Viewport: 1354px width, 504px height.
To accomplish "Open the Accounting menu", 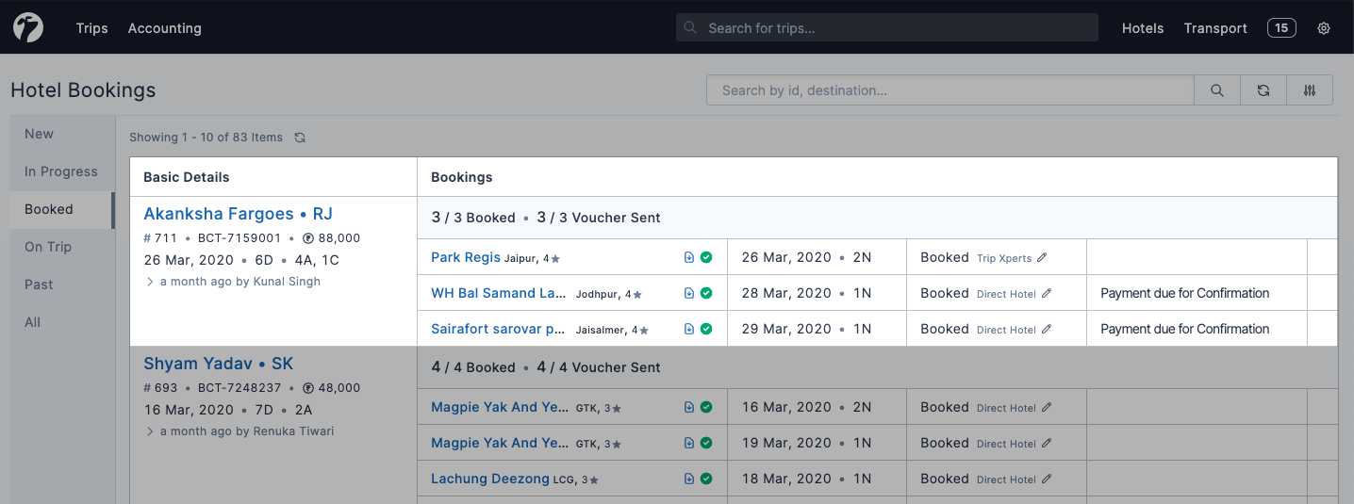I will (x=164, y=28).
